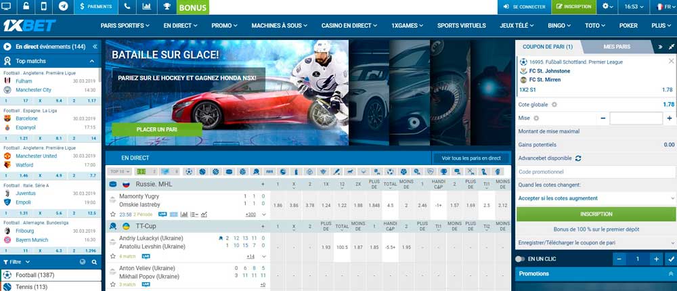
Task: Decrease the one-click amount with minus
Action: pos(619,259)
